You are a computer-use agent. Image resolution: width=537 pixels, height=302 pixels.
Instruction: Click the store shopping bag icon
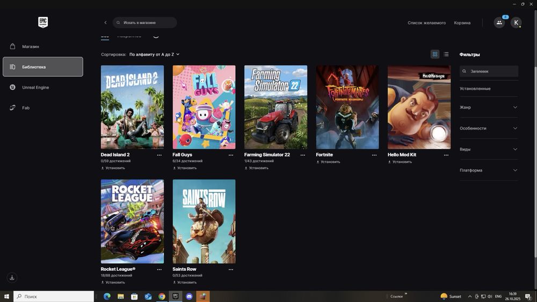tap(13, 46)
